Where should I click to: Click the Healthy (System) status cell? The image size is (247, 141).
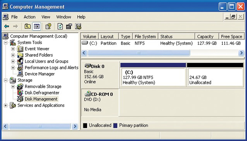click(176, 43)
